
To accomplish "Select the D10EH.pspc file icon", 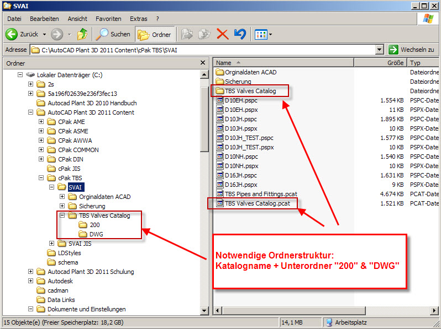I will [219, 100].
